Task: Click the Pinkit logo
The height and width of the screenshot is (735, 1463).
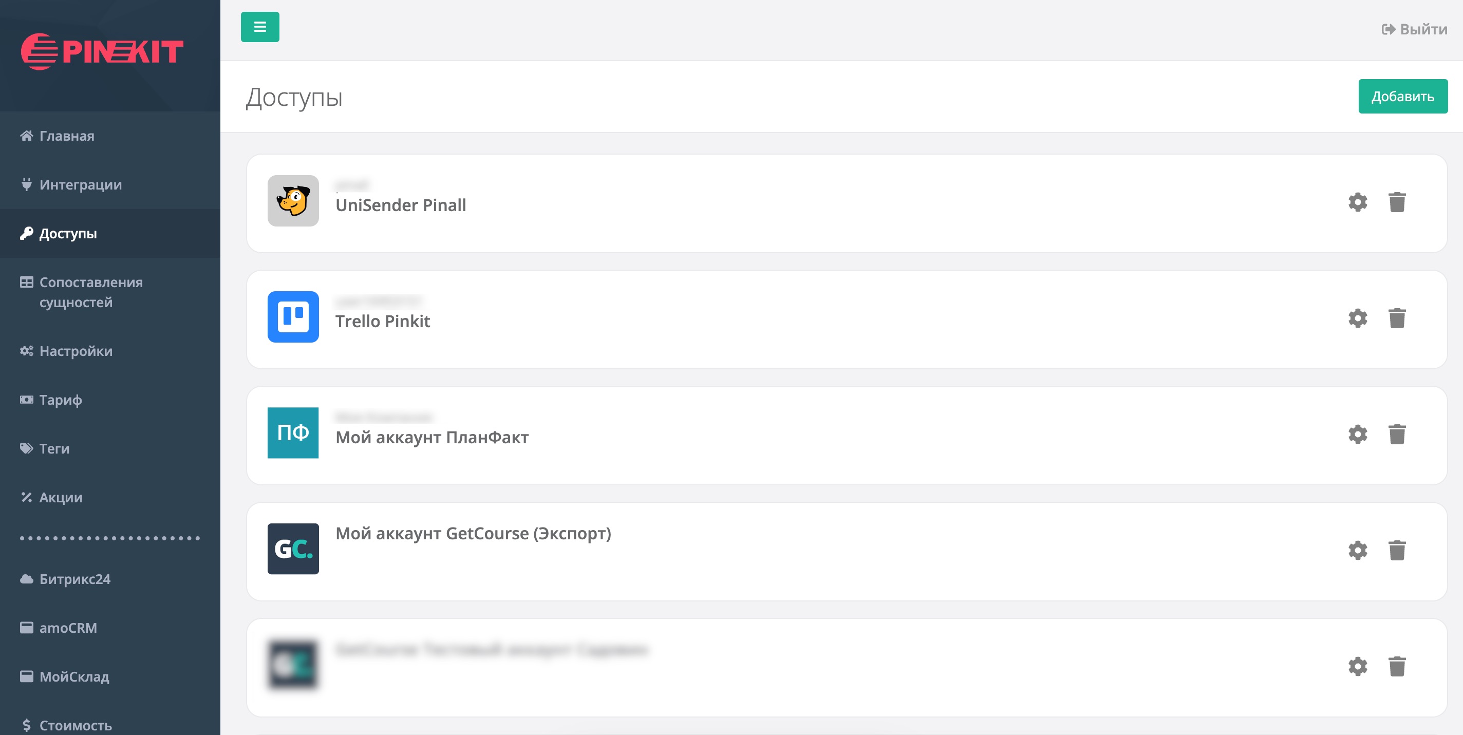Action: tap(102, 52)
